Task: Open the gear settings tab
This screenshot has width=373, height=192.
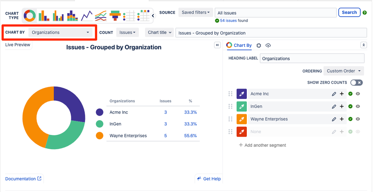Action: 259,45
